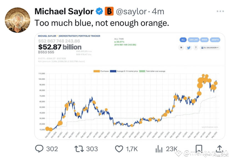Click the share upload icon
This screenshot has height=159, width=230.
click(x=219, y=149)
